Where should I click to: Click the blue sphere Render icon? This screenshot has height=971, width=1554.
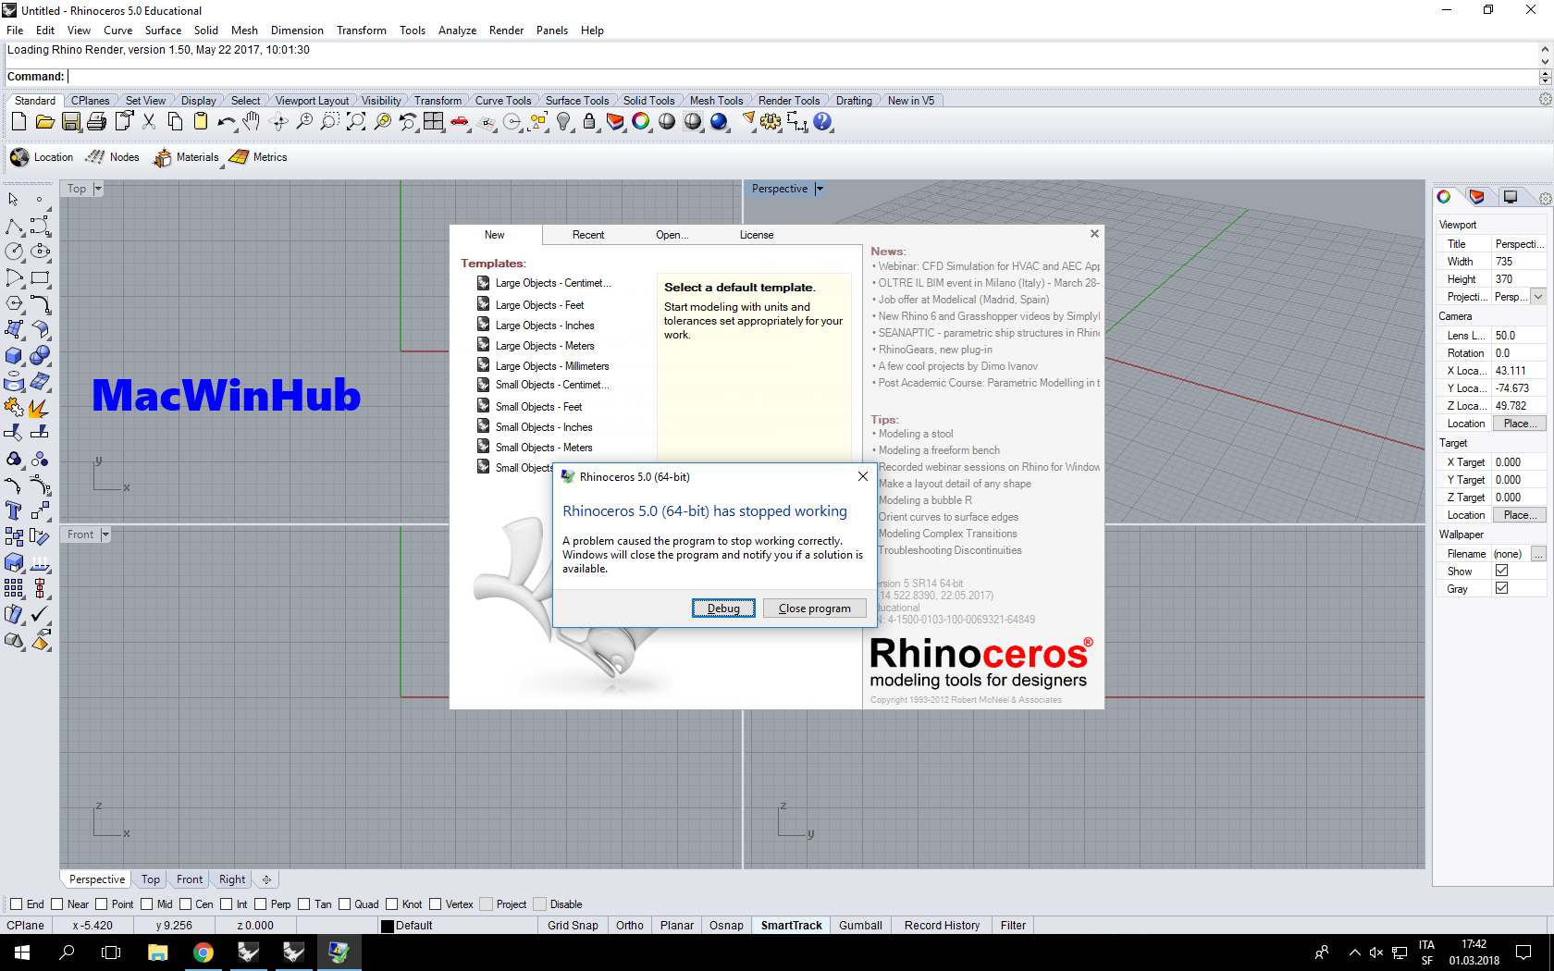coord(719,121)
